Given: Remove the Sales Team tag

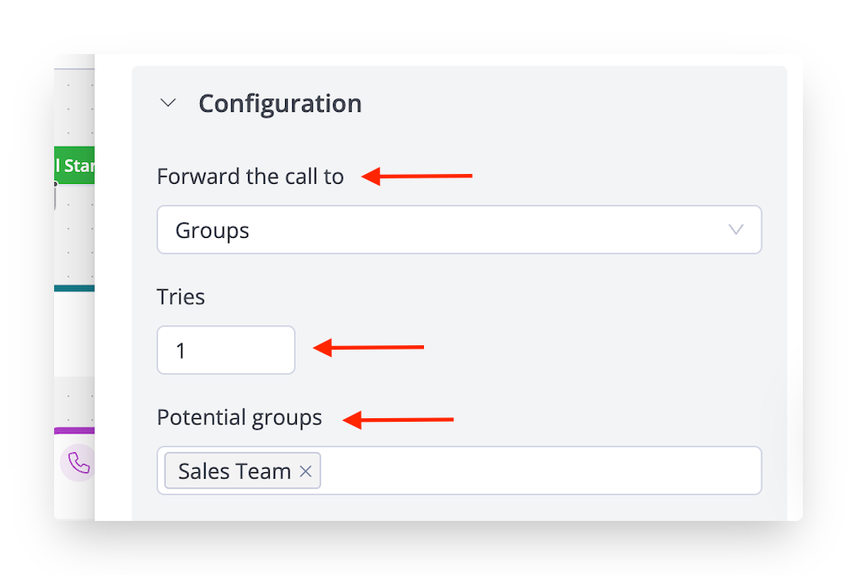Looking at the screenshot, I should (306, 471).
